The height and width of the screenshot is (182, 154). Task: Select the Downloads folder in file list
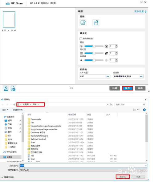(34, 119)
